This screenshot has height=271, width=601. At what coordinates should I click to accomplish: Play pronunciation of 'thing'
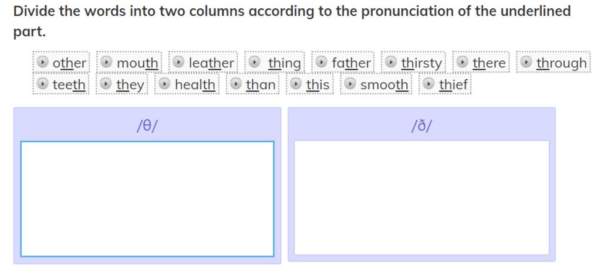(x=254, y=62)
